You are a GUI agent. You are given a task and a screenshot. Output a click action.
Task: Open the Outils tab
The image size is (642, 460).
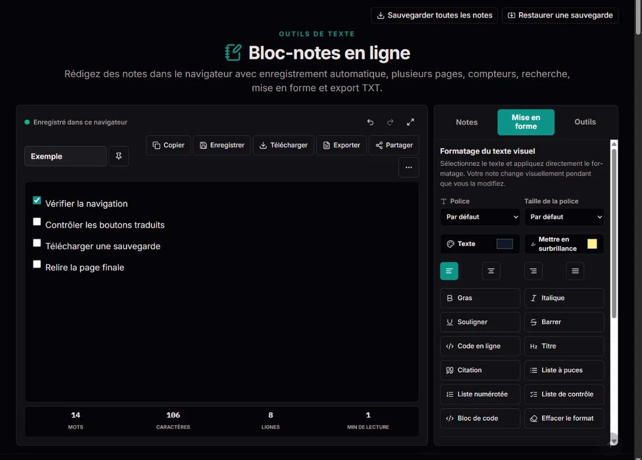585,122
